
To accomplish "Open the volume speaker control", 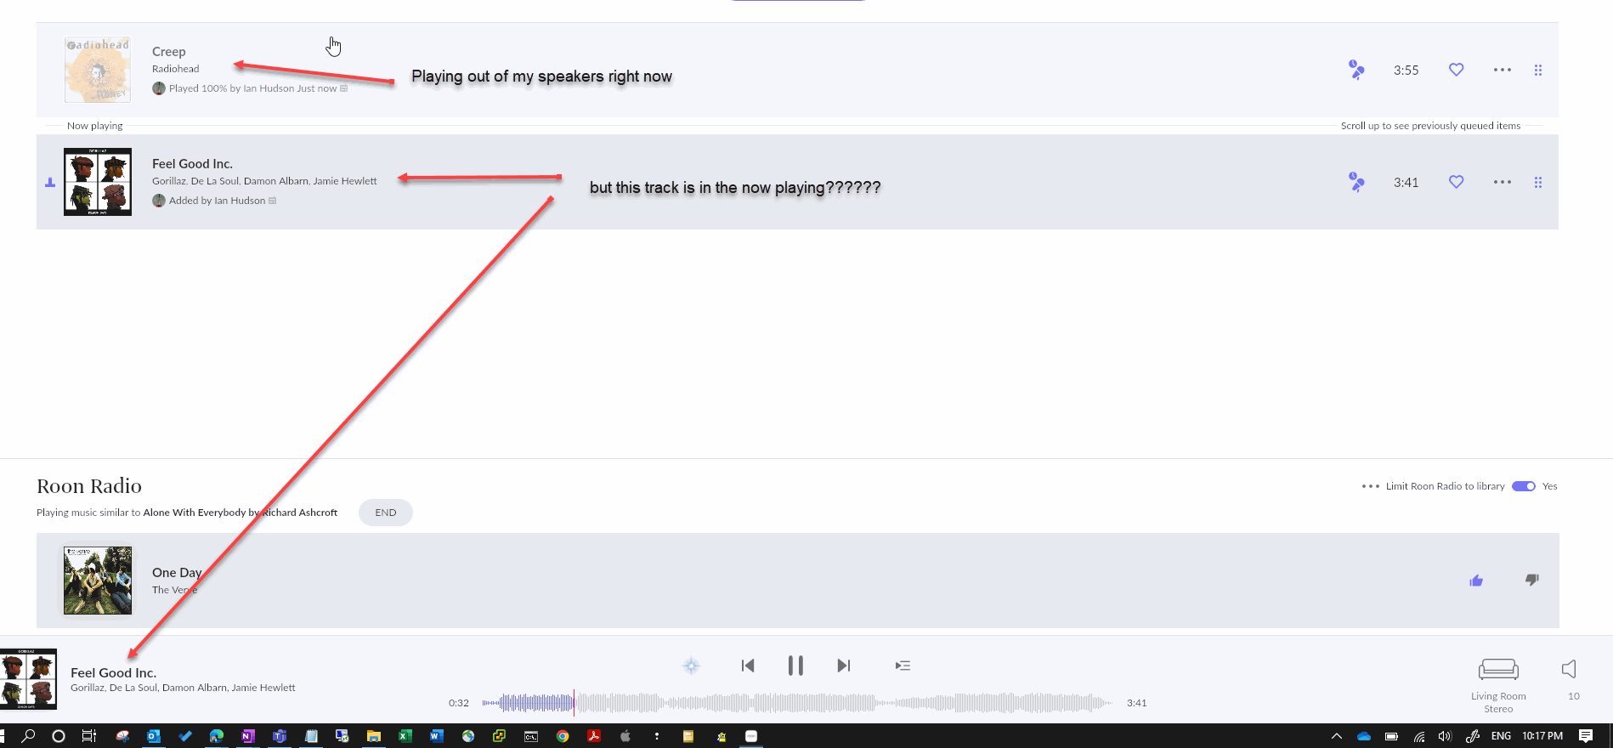I will 1570,669.
